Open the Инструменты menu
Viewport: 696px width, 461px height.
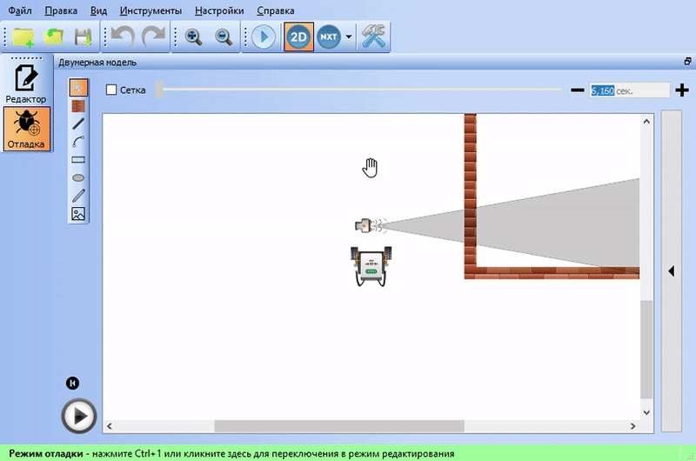click(x=151, y=11)
